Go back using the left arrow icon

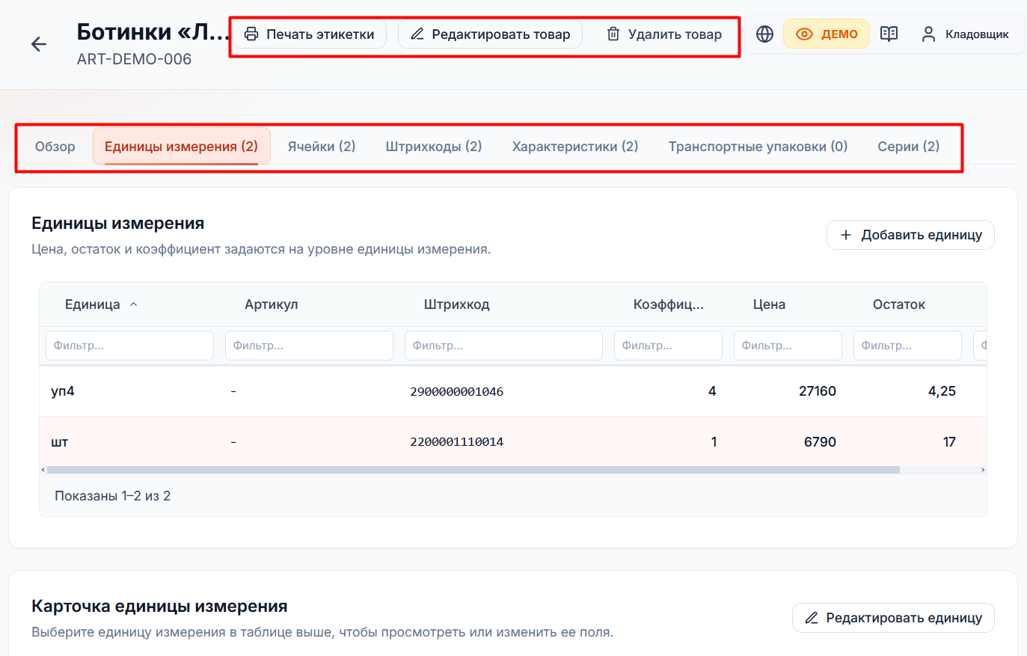(39, 44)
